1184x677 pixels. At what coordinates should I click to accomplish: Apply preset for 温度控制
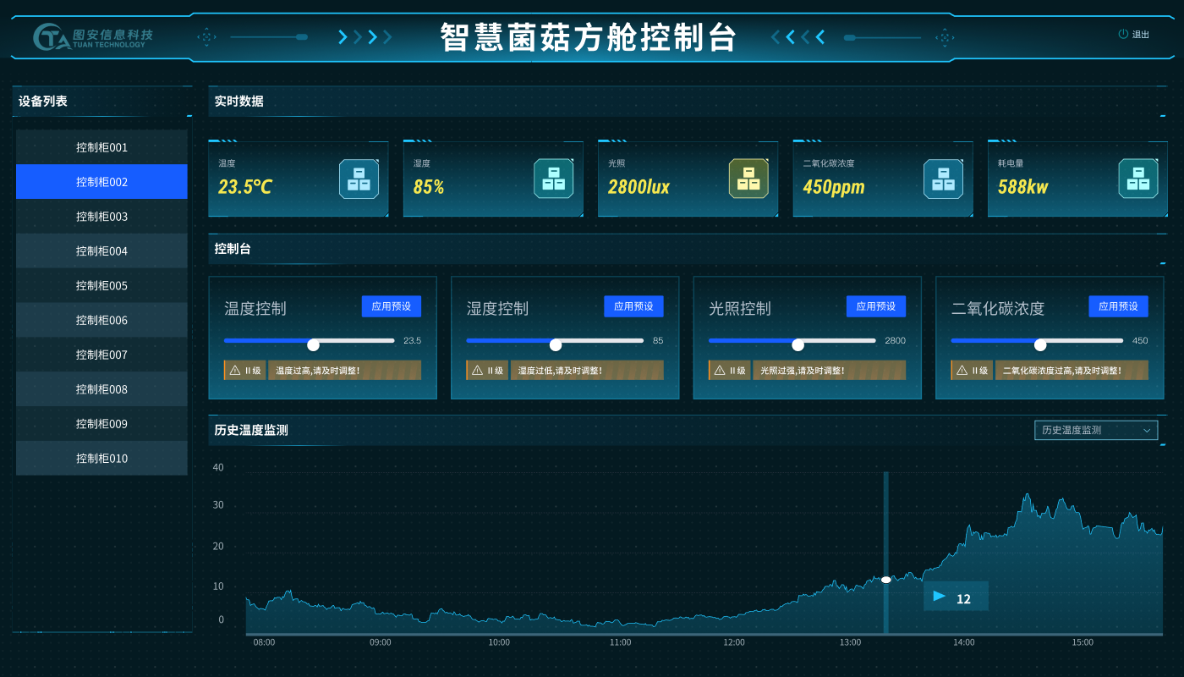[x=392, y=306]
